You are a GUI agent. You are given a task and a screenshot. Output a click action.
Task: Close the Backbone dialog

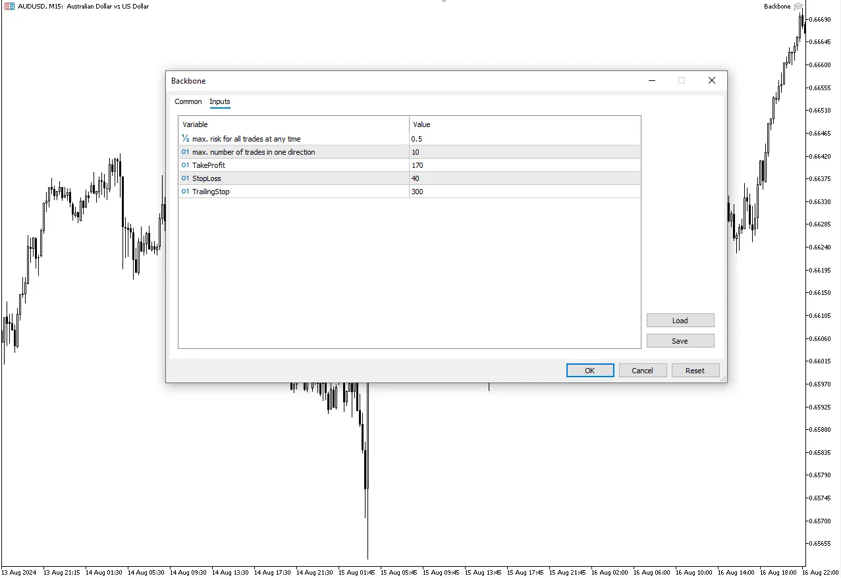(x=712, y=80)
